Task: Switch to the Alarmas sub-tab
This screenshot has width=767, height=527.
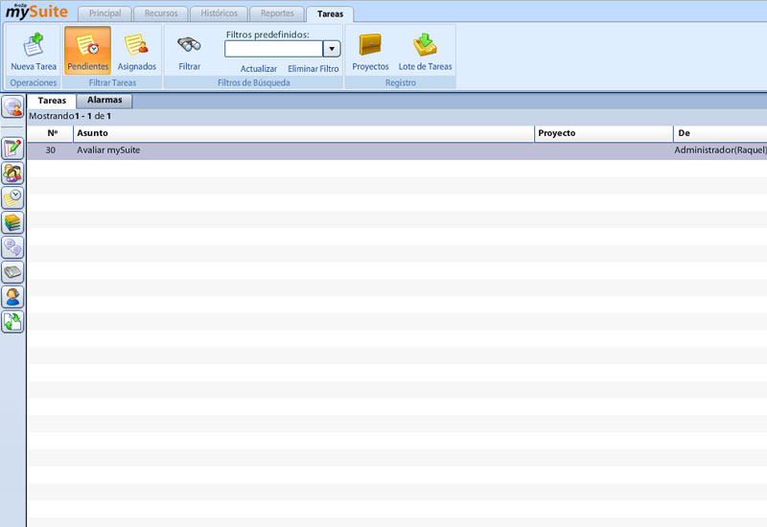Action: tap(105, 101)
